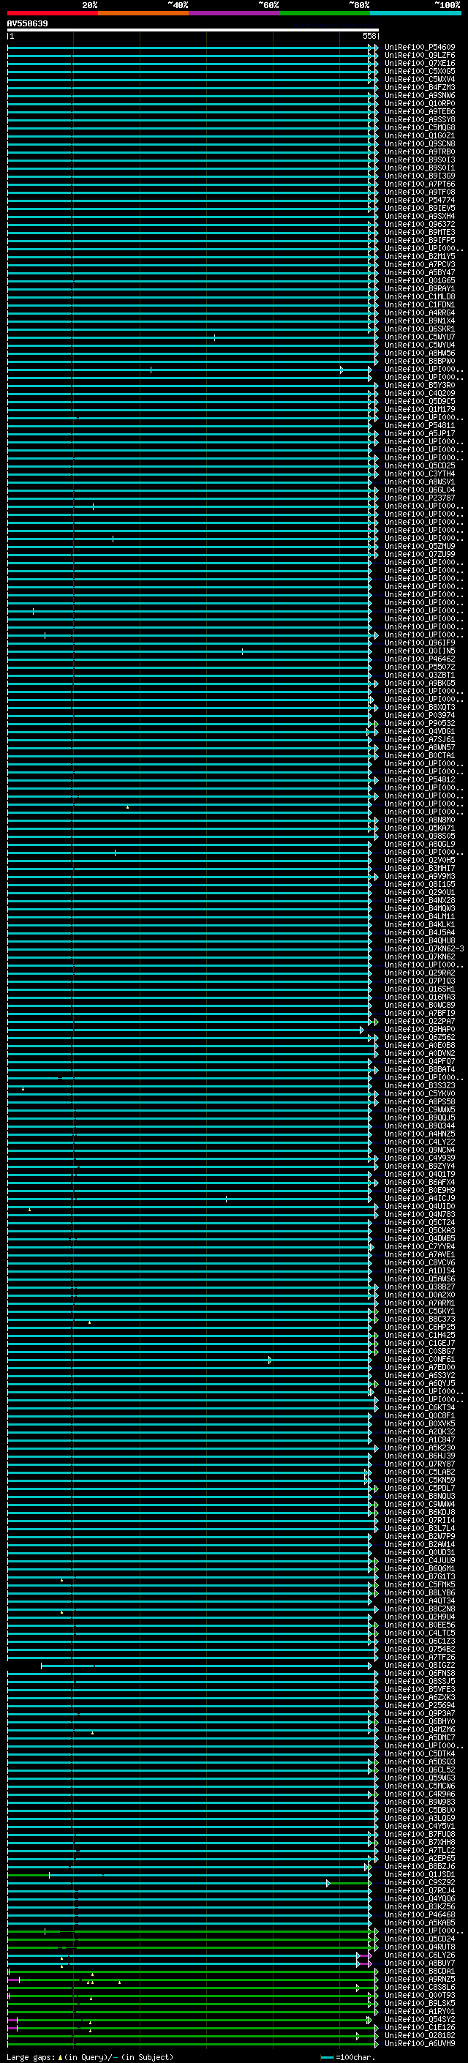
Task: Click hit label UniRef100_A6UVH9
Action: click(x=419, y=2043)
